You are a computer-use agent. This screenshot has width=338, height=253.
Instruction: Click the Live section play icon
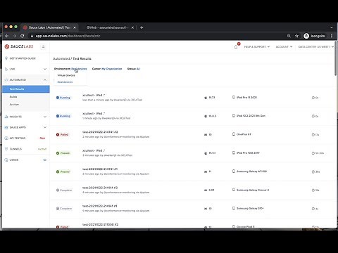pyautogui.click(x=6, y=69)
